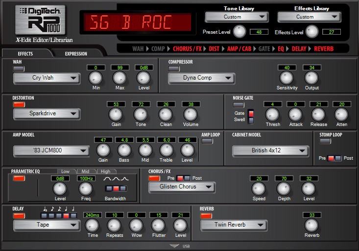Click the Amp Model Treble knob
Screen dimensions: 359x251
click(x=166, y=150)
